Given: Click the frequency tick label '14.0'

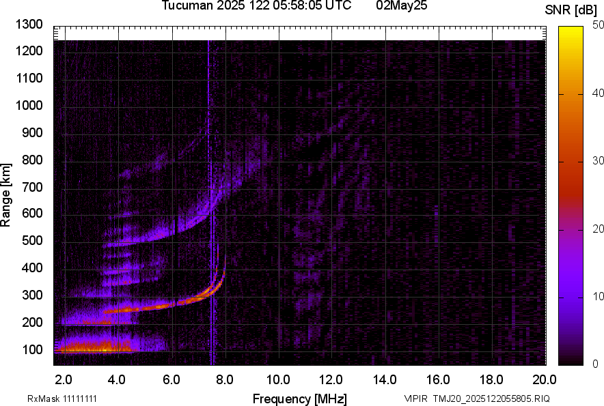Looking at the screenshot, I should click(385, 380).
